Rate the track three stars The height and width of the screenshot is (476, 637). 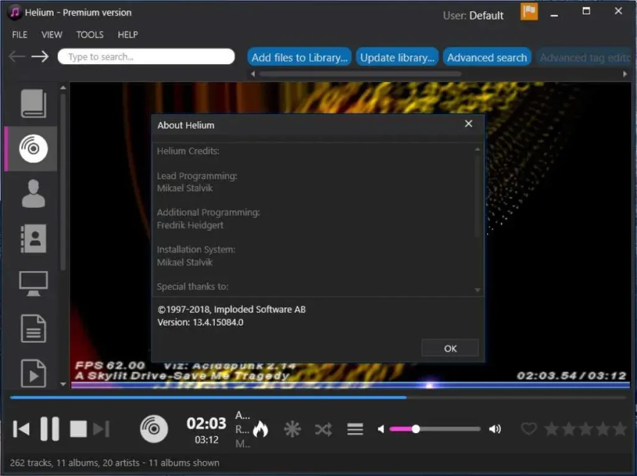[586, 429]
